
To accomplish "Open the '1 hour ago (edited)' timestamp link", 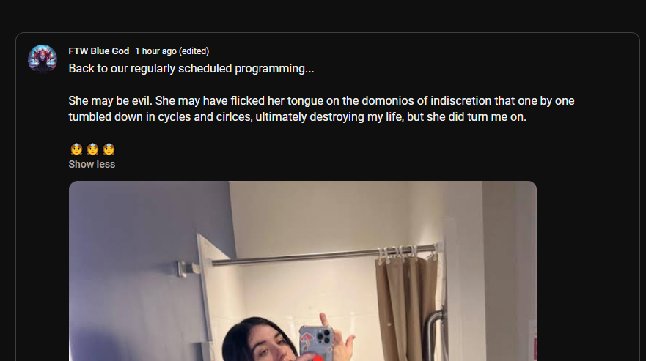I will [172, 51].
